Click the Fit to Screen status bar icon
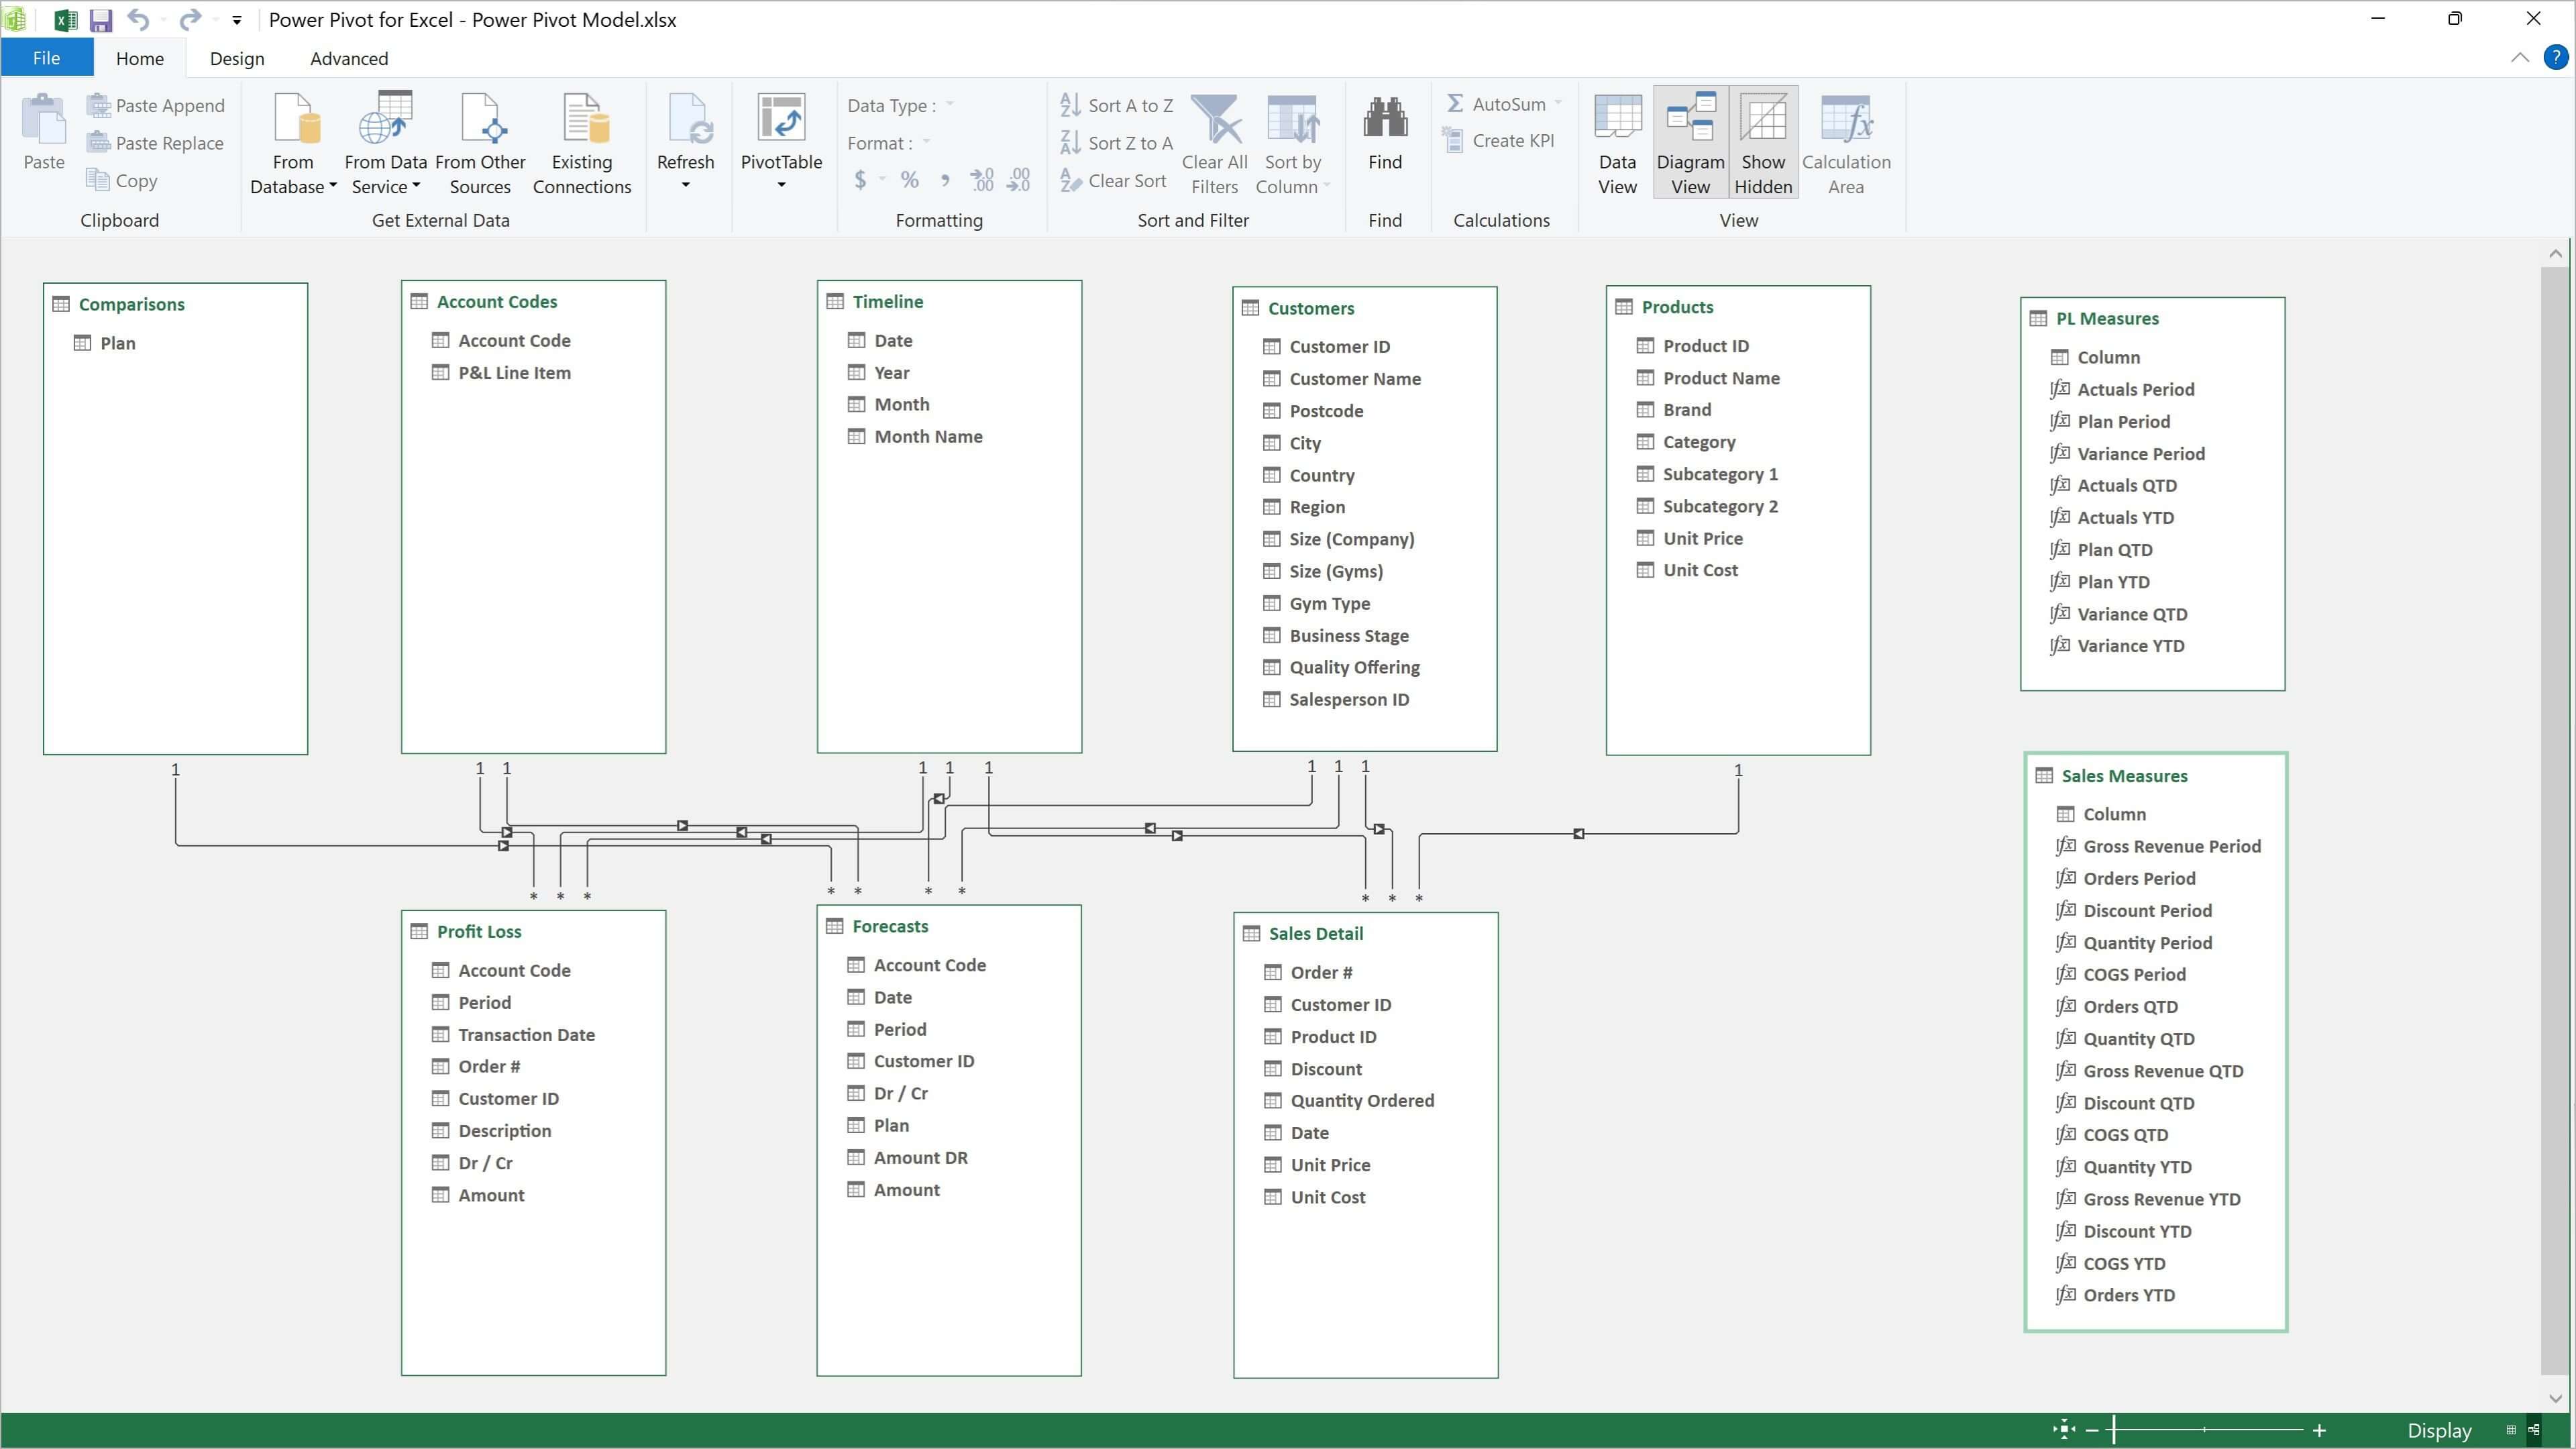2576x1449 pixels. click(x=2064, y=1430)
